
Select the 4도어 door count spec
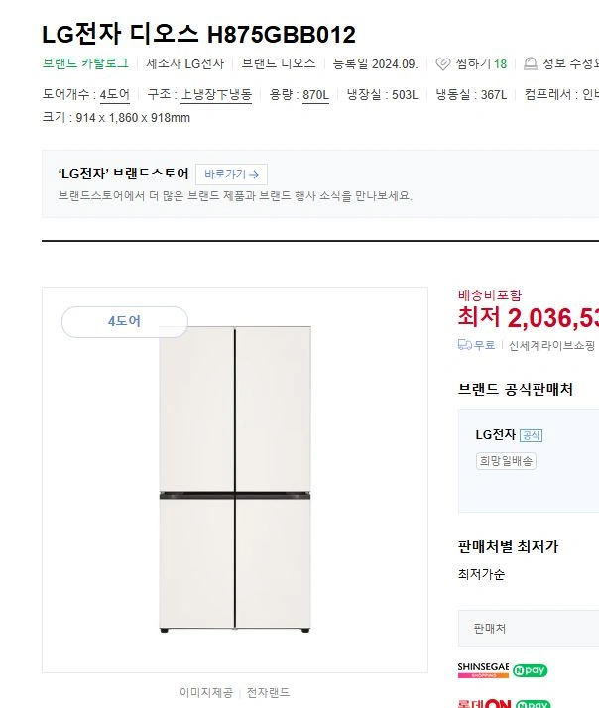click(x=115, y=95)
